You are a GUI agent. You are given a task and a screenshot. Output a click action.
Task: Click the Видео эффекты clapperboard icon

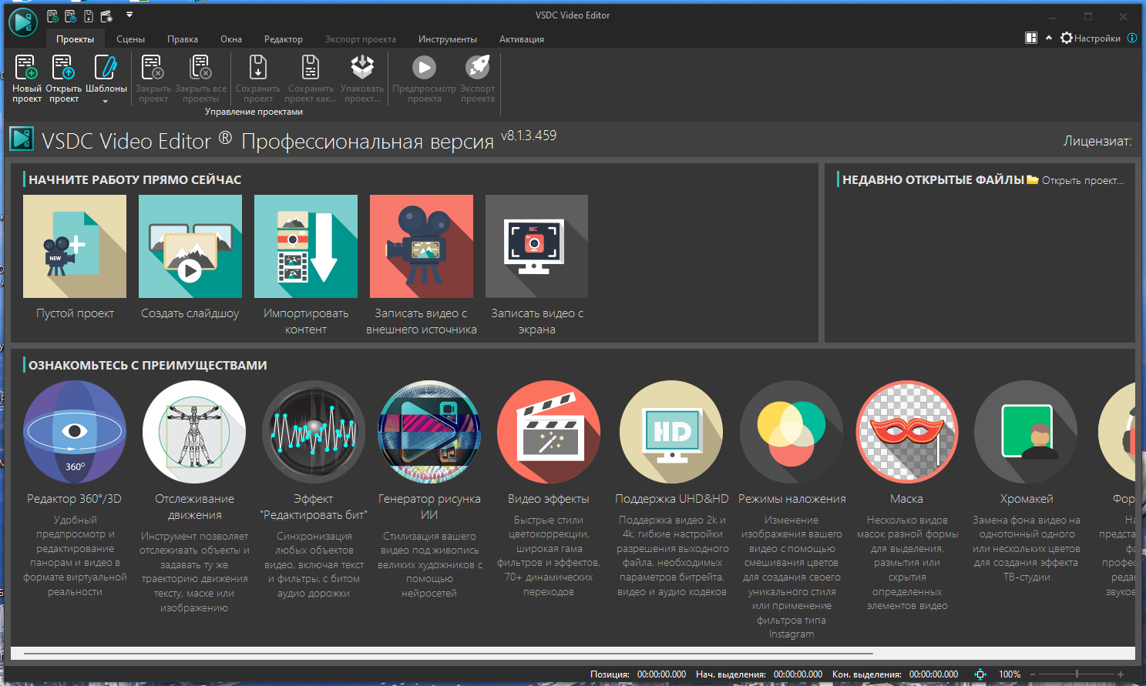tap(549, 432)
